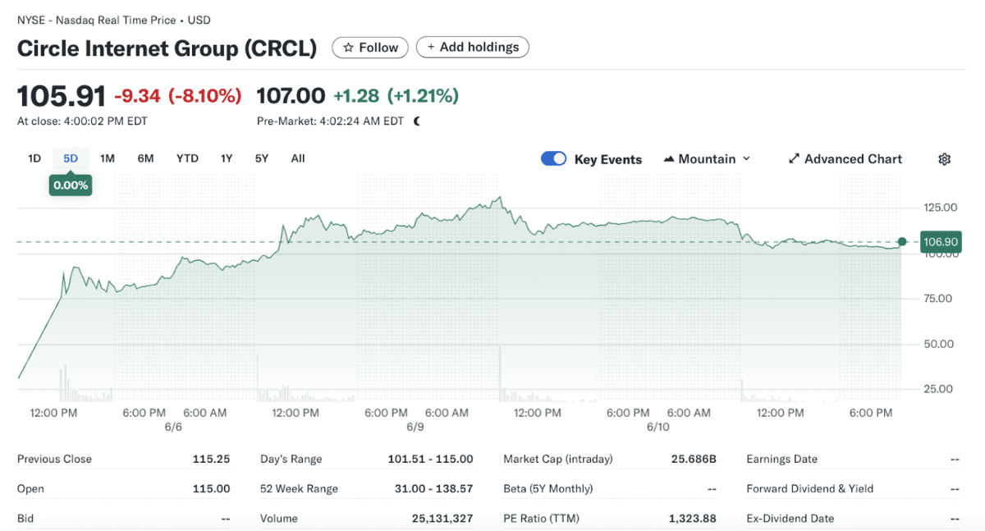Click the star icon in Follow button
Viewport: 985px width, 531px height.
348,48
